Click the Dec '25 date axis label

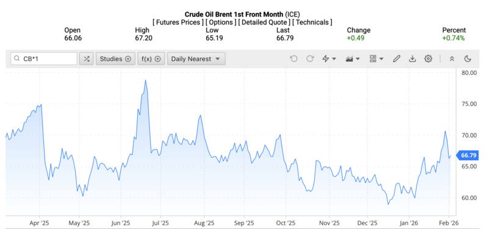(x=368, y=223)
